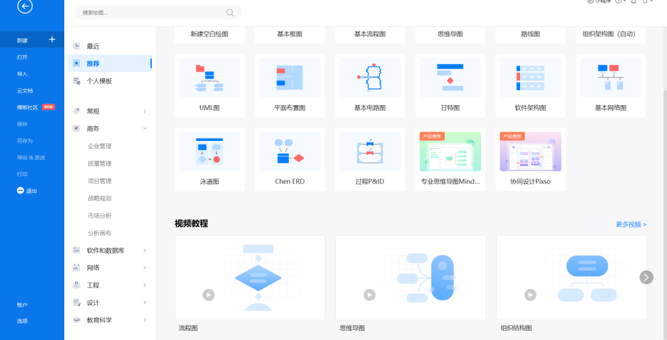Choose the Chen ERD template icon
Image resolution: width=667 pixels, height=340 pixels.
pyautogui.click(x=290, y=151)
